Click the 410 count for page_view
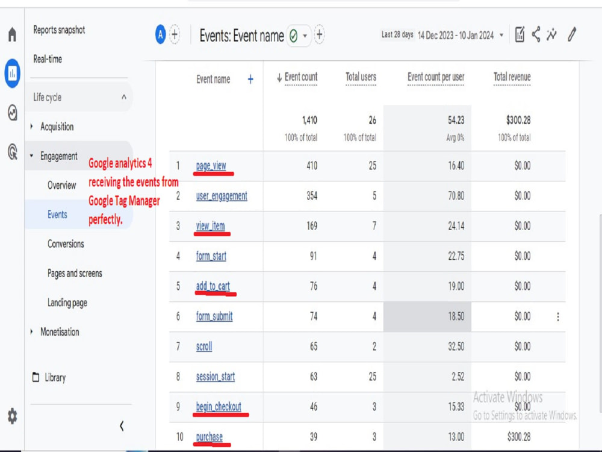The height and width of the screenshot is (452, 602). click(x=312, y=166)
